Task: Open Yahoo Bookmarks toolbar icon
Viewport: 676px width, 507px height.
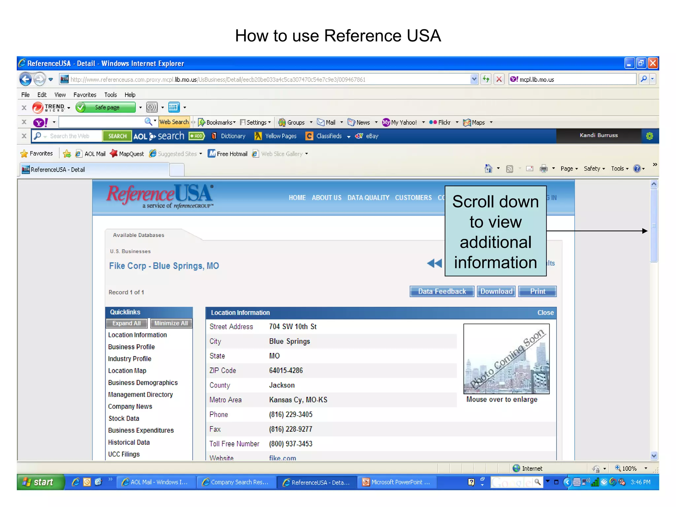Action: 201,122
